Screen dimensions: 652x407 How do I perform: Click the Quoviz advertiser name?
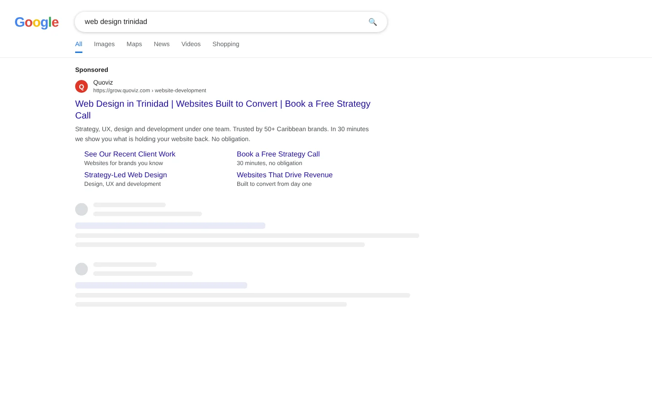pos(103,82)
